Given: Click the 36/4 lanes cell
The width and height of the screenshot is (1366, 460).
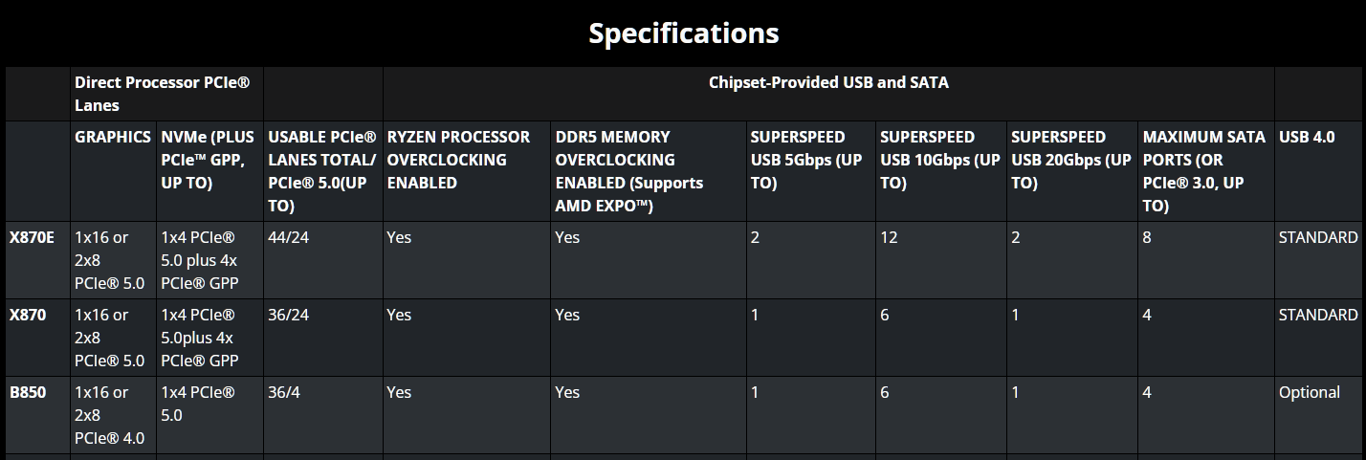Looking at the screenshot, I should 285,392.
